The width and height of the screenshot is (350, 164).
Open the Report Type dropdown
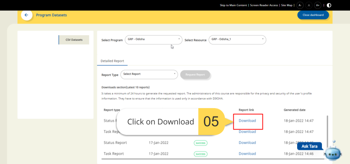[x=149, y=74]
